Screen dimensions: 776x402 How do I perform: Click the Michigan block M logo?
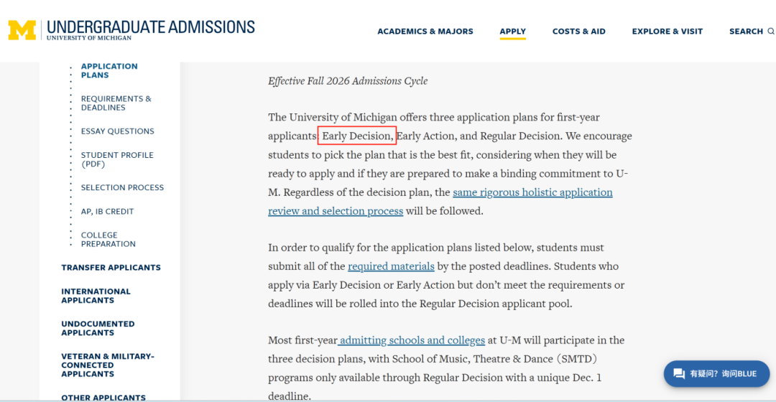coord(22,30)
